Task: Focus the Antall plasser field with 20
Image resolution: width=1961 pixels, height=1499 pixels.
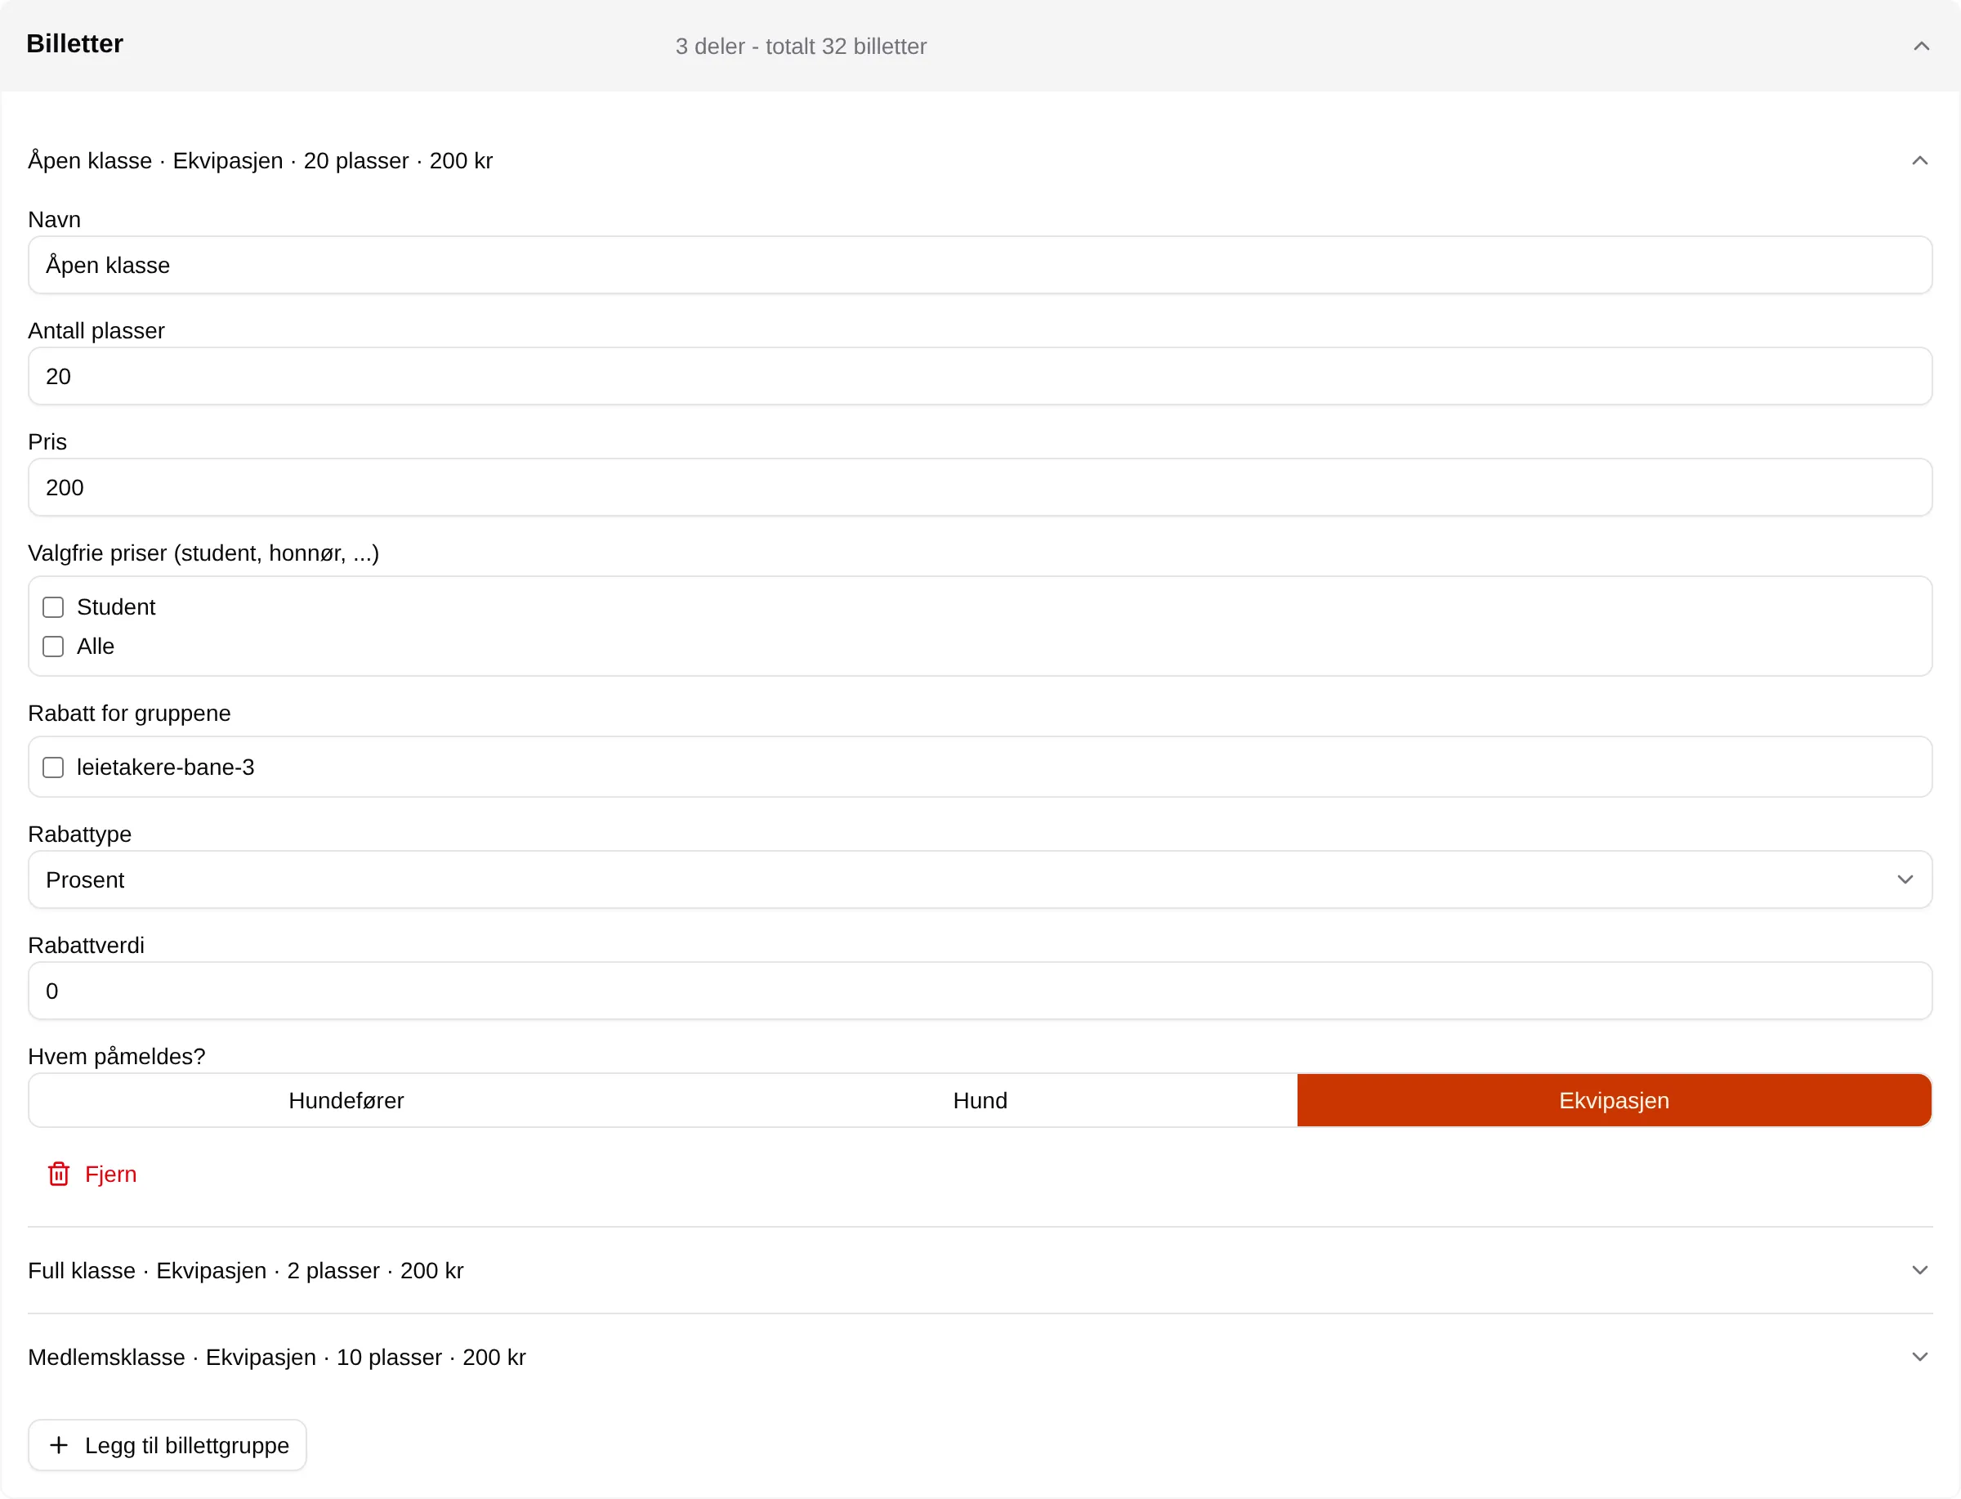Action: (x=980, y=377)
